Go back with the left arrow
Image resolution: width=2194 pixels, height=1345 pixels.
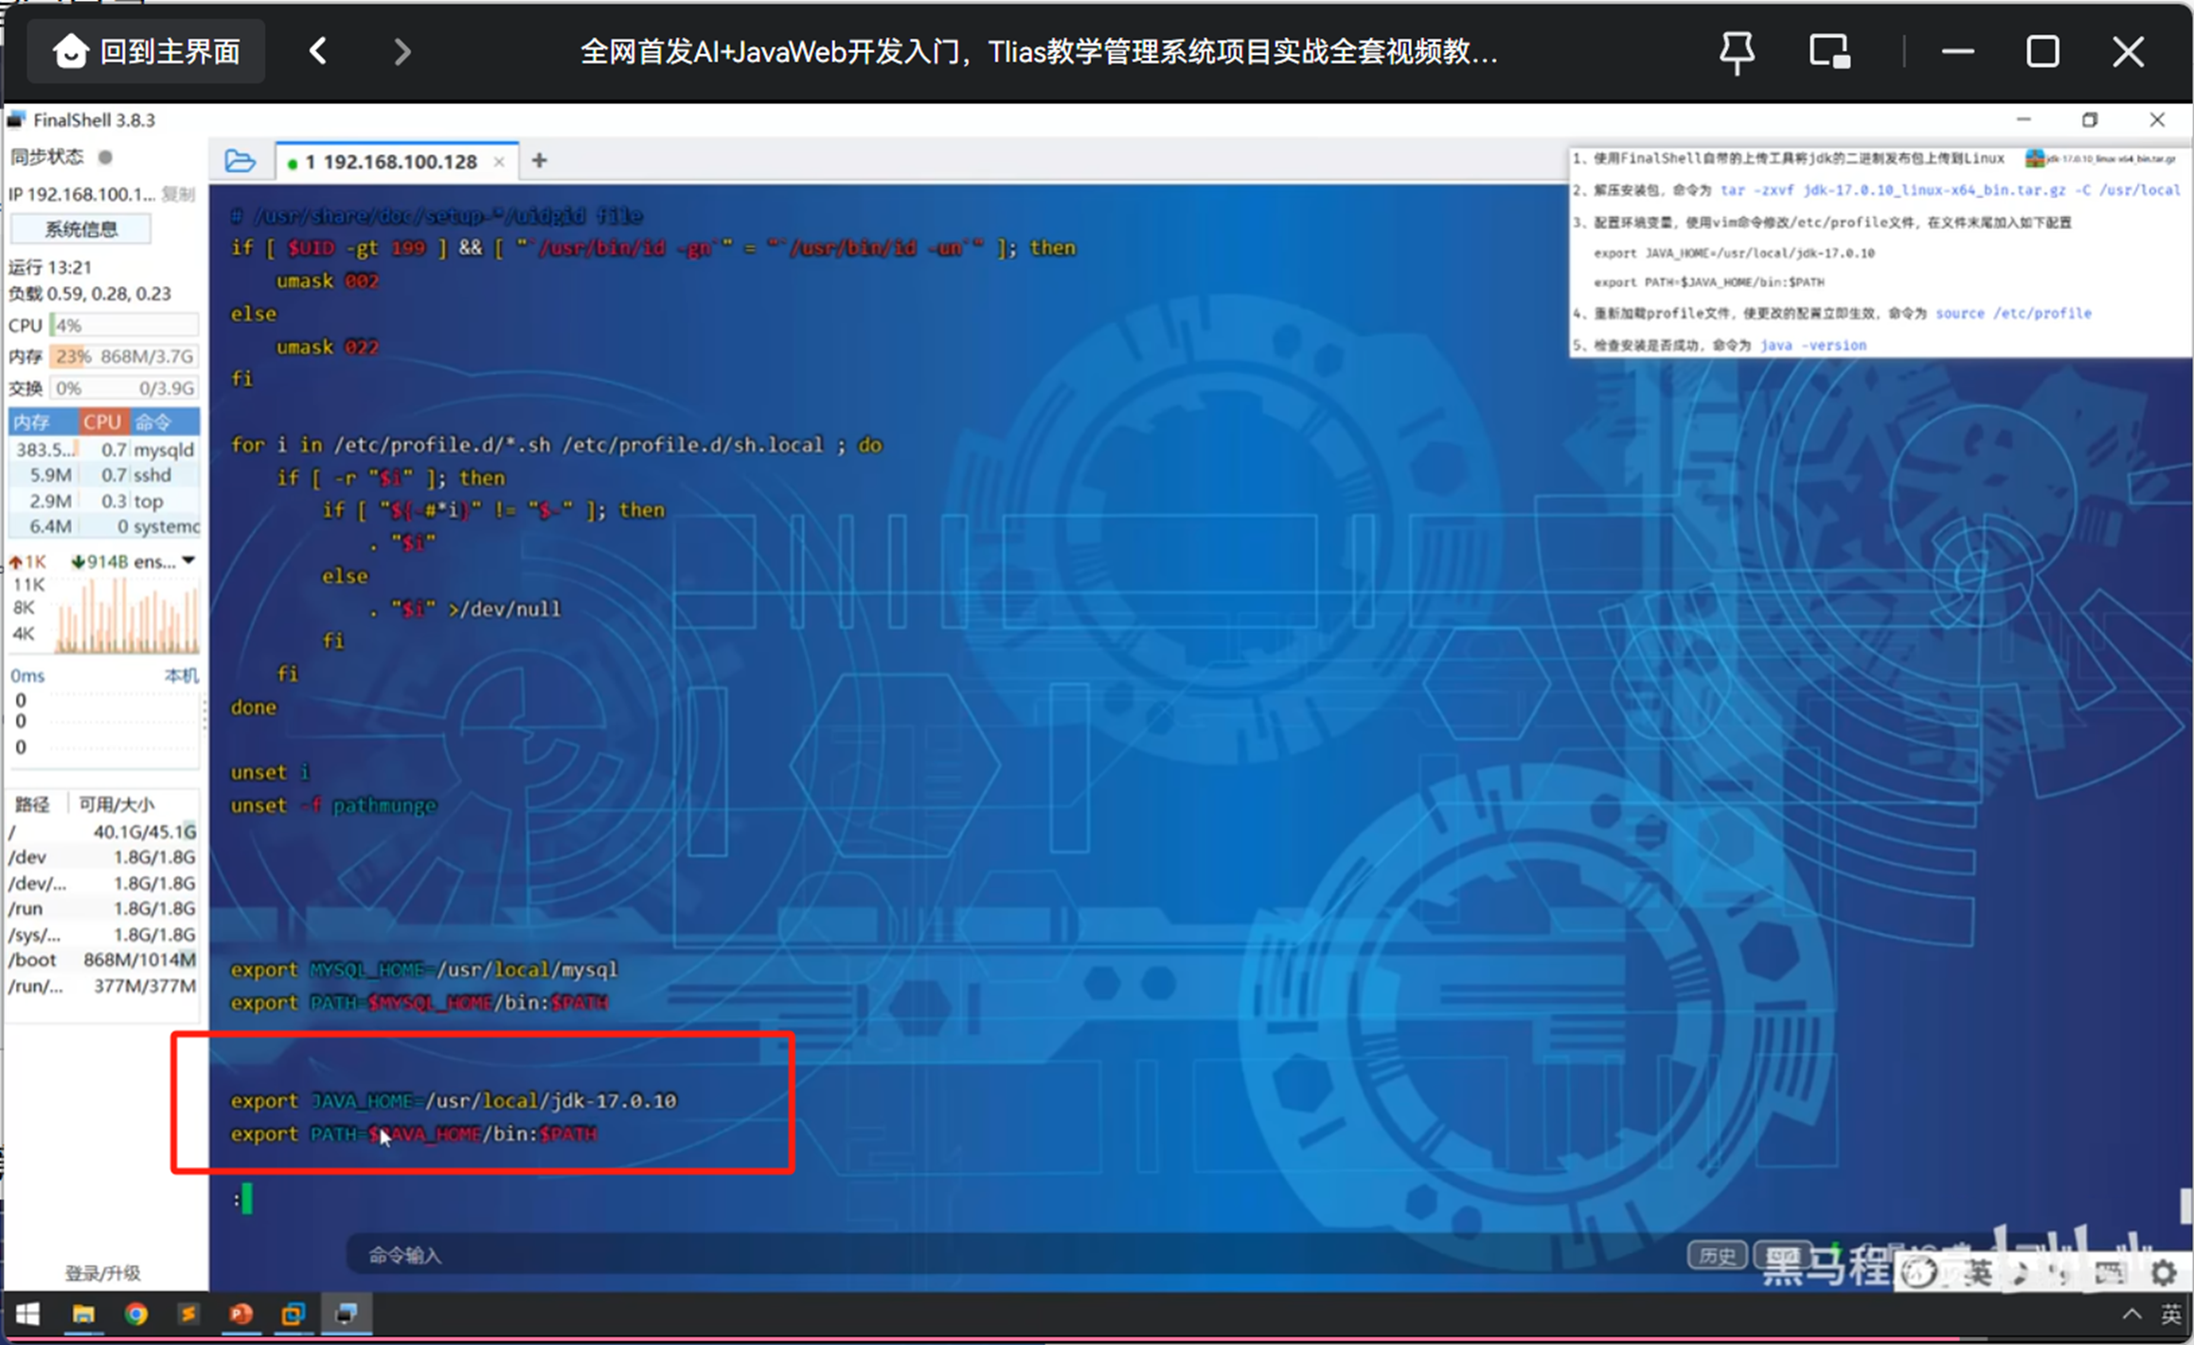(319, 52)
